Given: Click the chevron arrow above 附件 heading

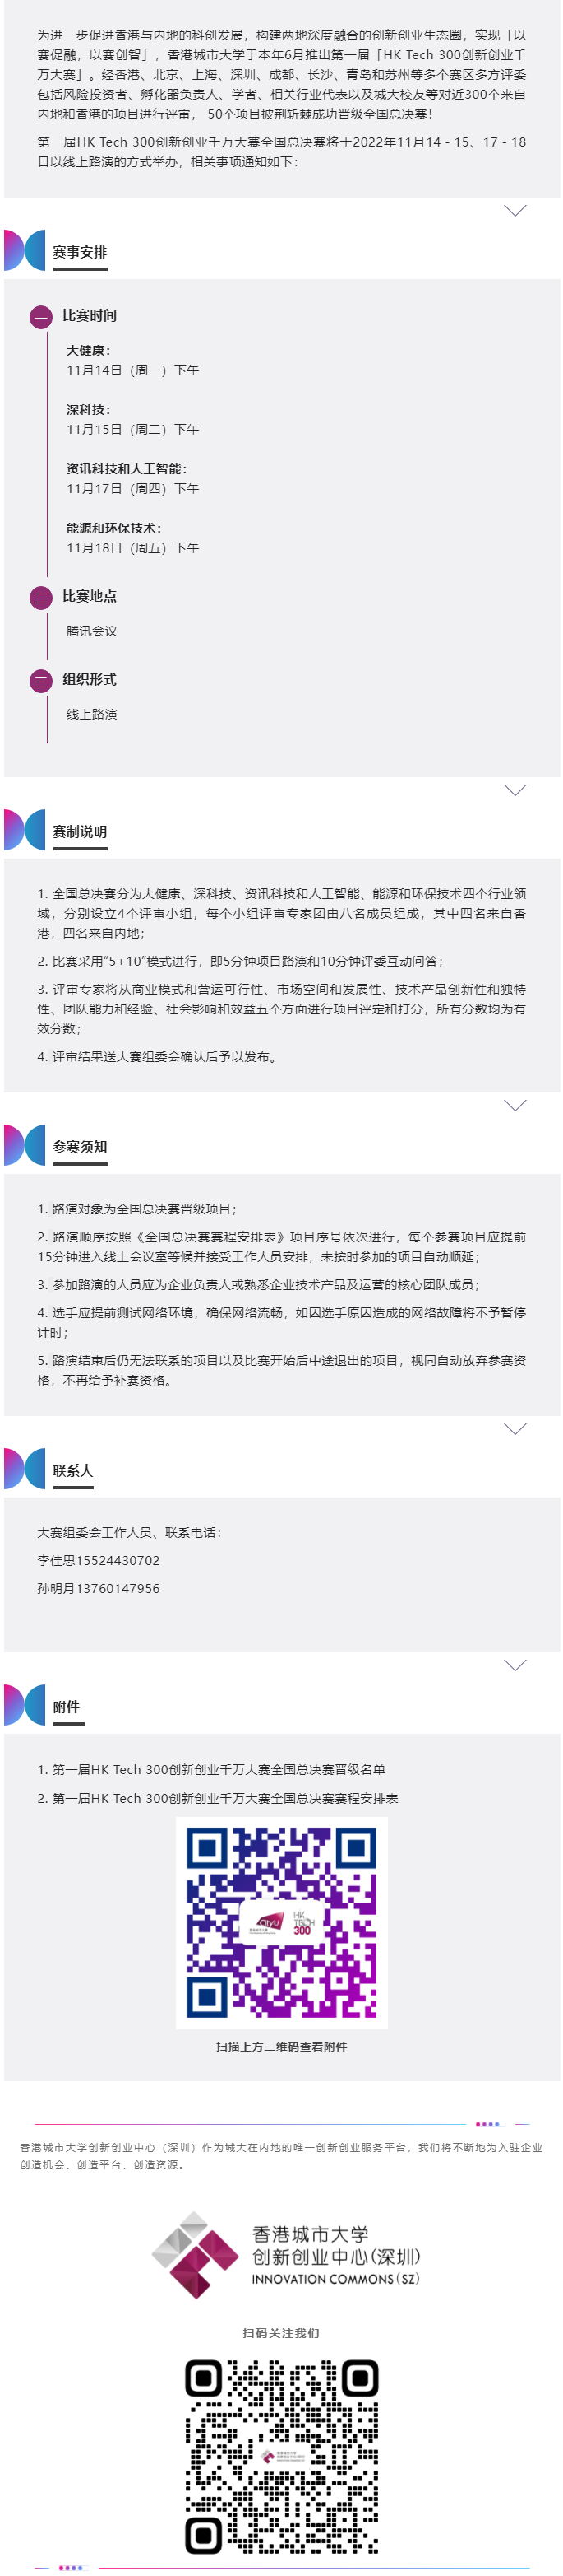Looking at the screenshot, I should 514,1665.
